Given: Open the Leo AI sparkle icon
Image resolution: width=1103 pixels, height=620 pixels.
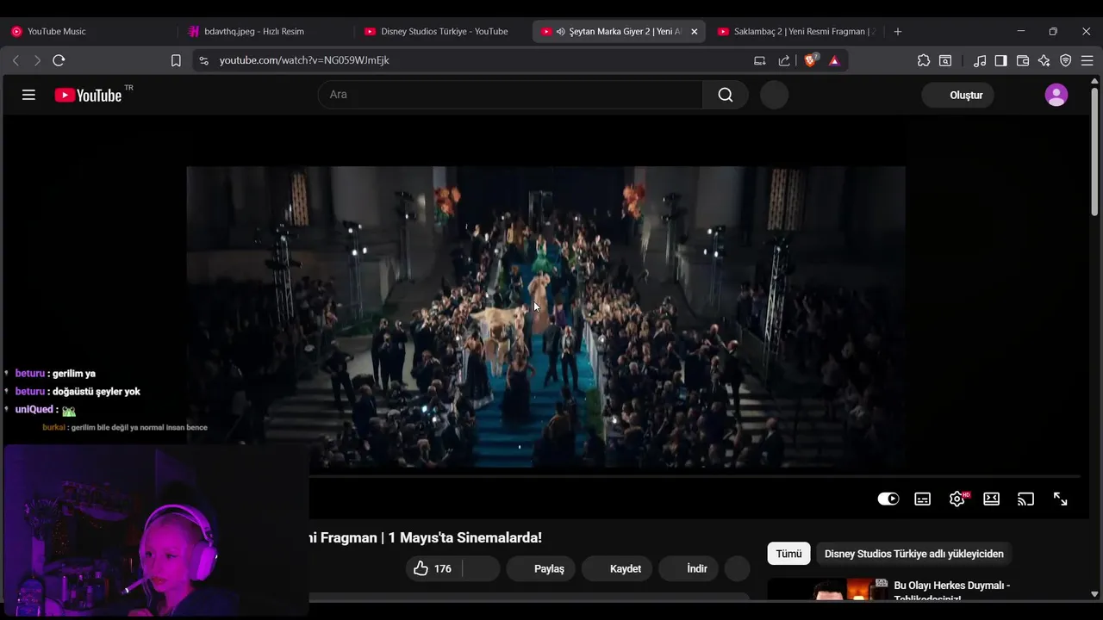Looking at the screenshot, I should click(1044, 60).
